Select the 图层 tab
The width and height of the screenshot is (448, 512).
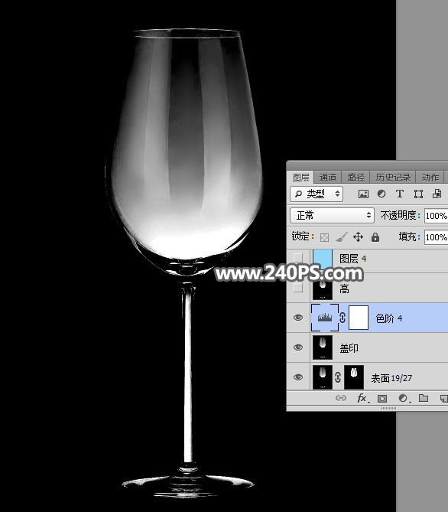point(300,178)
